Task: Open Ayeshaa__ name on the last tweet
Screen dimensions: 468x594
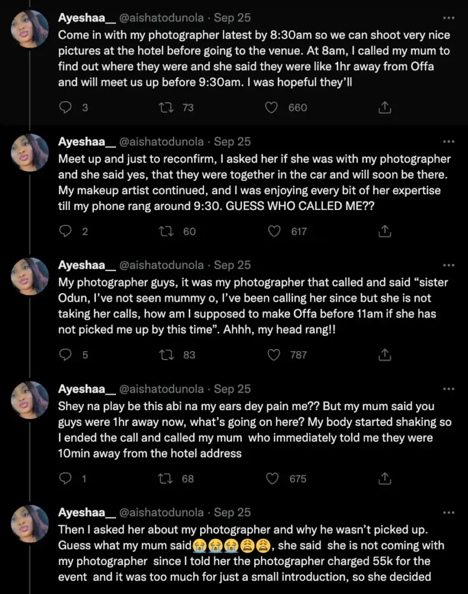Action: coord(87,512)
